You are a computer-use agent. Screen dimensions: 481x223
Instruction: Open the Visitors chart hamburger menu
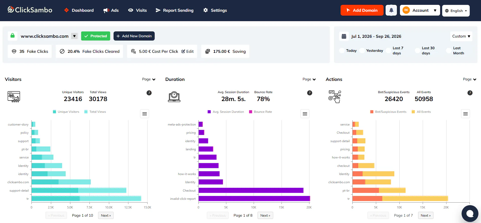point(144,114)
